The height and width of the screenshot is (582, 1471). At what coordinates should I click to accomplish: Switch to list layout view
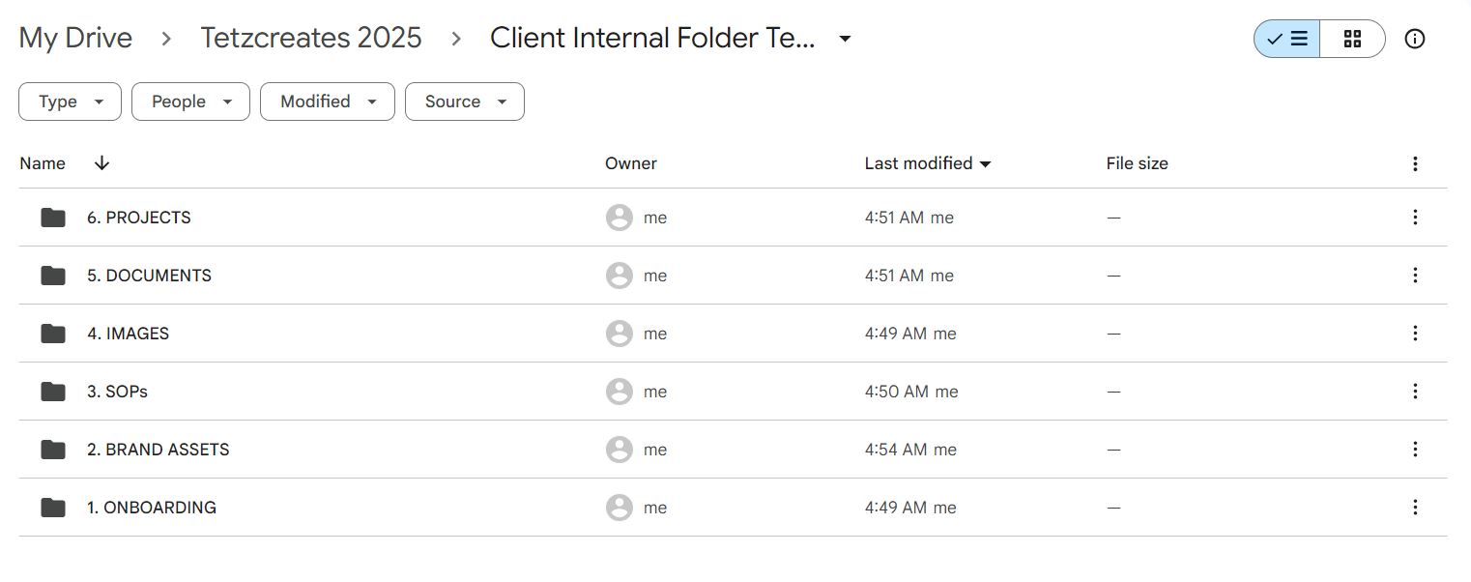1287,39
